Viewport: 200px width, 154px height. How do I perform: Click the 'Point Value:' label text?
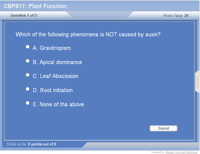coord(173,16)
